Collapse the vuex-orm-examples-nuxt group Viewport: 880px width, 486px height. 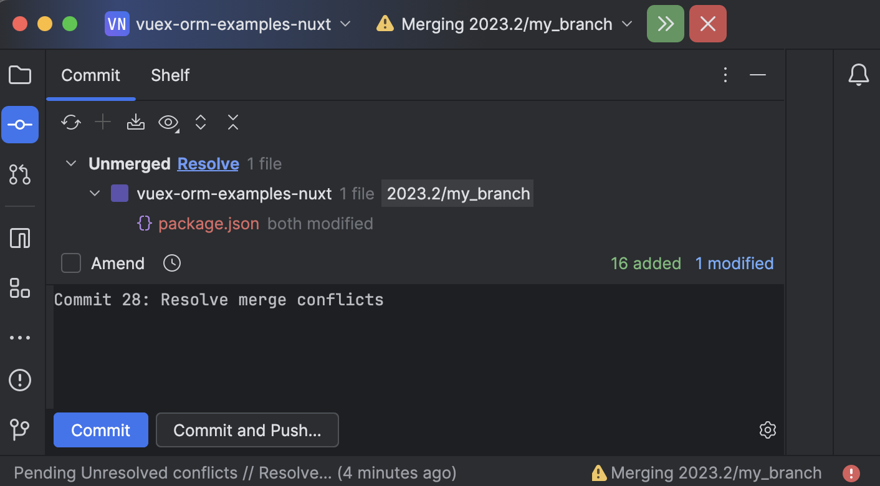(95, 193)
